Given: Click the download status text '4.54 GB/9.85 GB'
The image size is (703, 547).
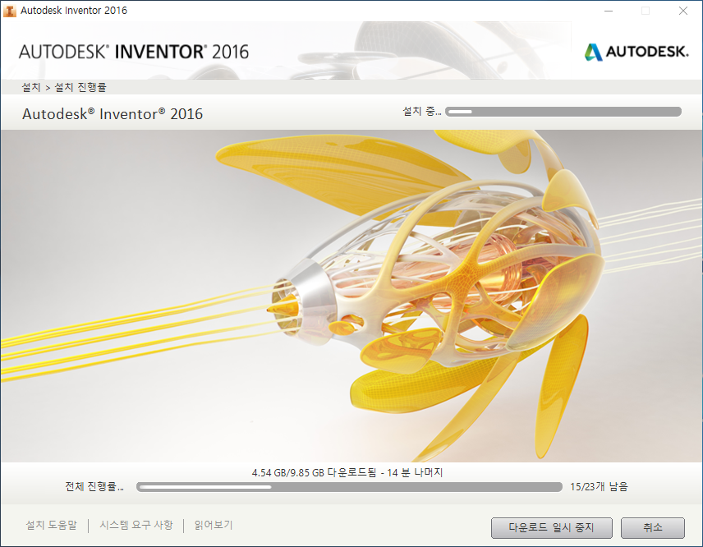Looking at the screenshot, I should [287, 472].
